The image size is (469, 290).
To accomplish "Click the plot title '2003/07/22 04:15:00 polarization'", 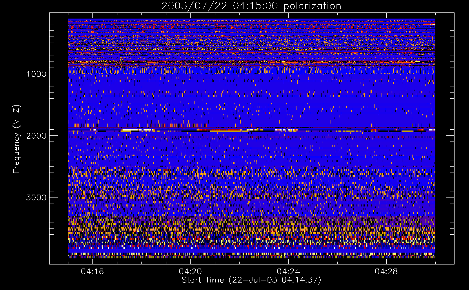I will tap(251, 6).
